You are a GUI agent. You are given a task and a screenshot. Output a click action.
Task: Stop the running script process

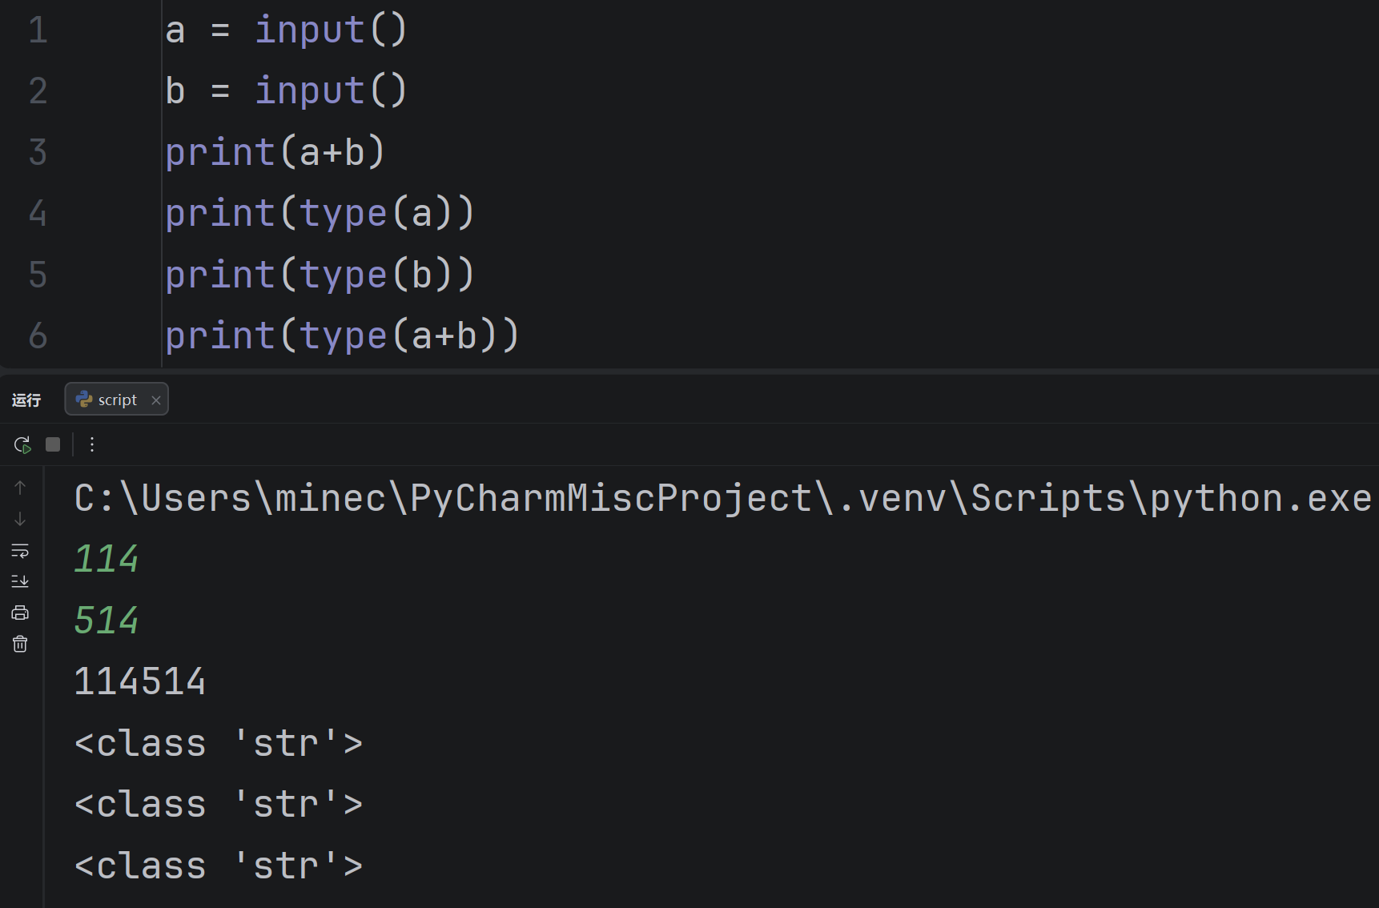point(53,444)
